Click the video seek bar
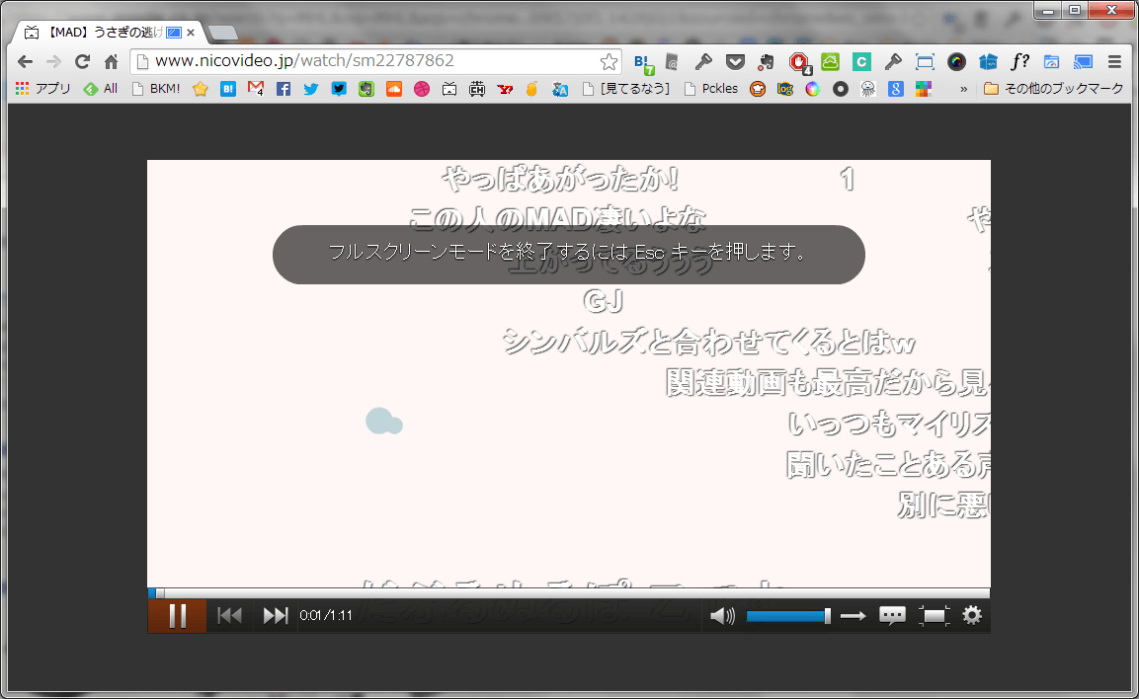1139x699 pixels. pyautogui.click(x=568, y=593)
